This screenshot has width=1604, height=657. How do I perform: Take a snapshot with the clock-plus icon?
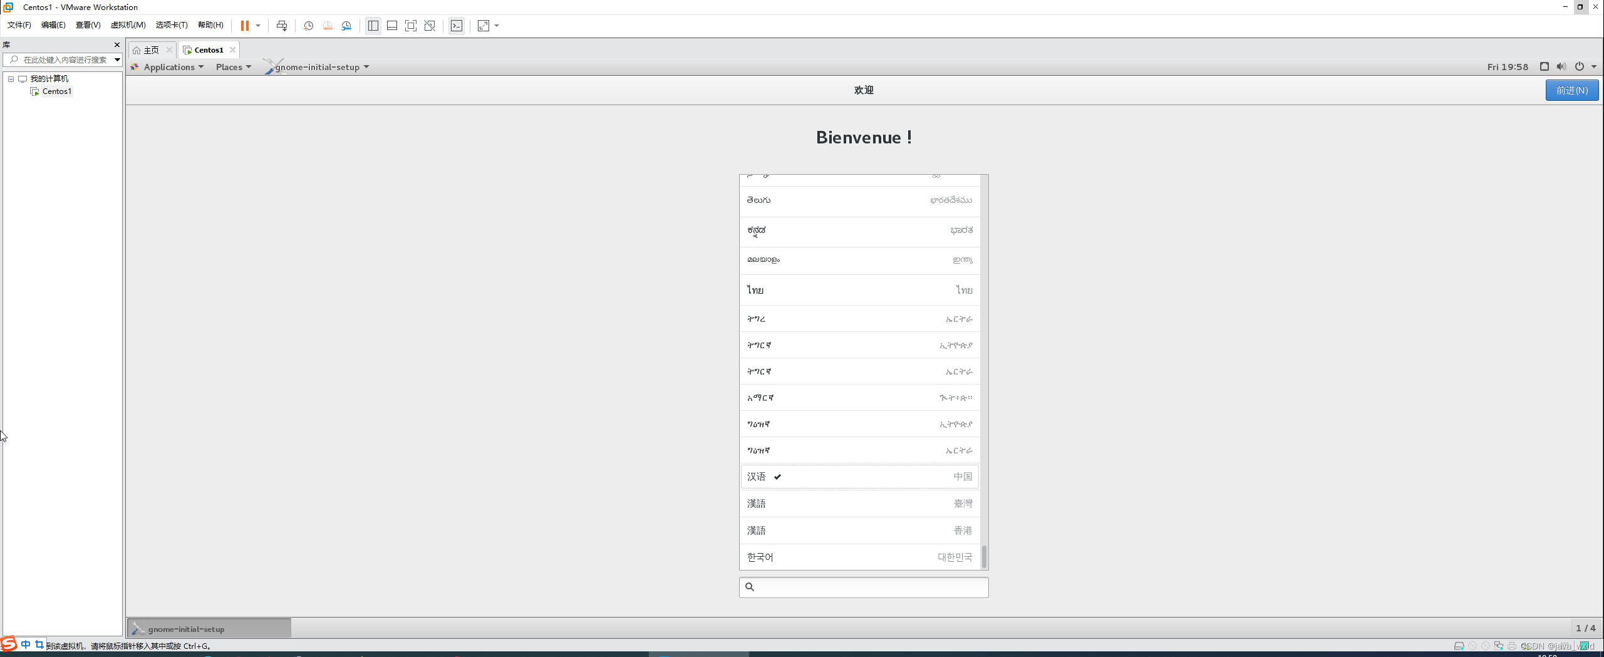[x=308, y=26]
